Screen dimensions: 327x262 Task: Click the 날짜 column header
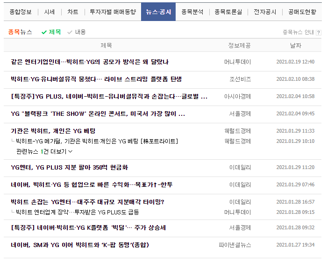pyautogui.click(x=296, y=45)
